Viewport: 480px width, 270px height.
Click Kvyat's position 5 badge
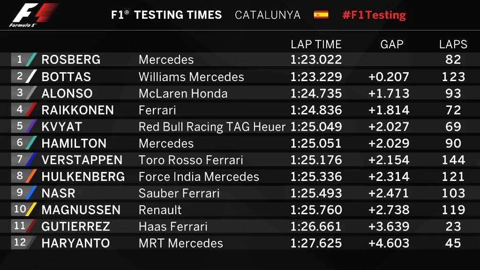point(20,127)
